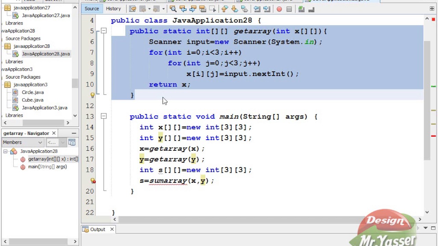Click 'return x;' on line 10
Screen dimensions: 438x246
coord(170,84)
